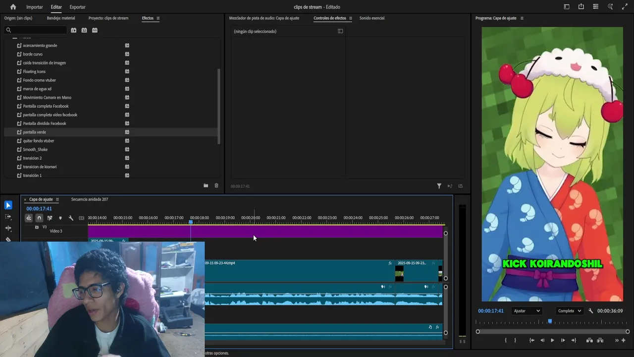Image resolution: width=634 pixels, height=357 pixels.
Task: Select the Track Select Forward tool
Action: pyautogui.click(x=8, y=217)
